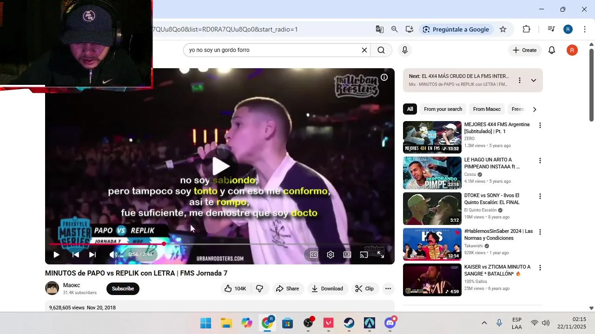Image resolution: width=595 pixels, height=334 pixels.
Task: Open the Chrome profile avatar R
Action: [568, 29]
